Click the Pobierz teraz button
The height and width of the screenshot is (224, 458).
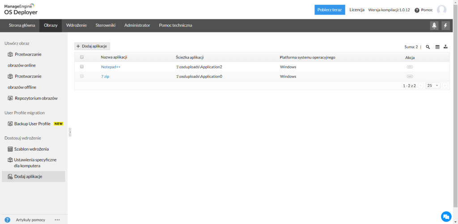click(330, 9)
